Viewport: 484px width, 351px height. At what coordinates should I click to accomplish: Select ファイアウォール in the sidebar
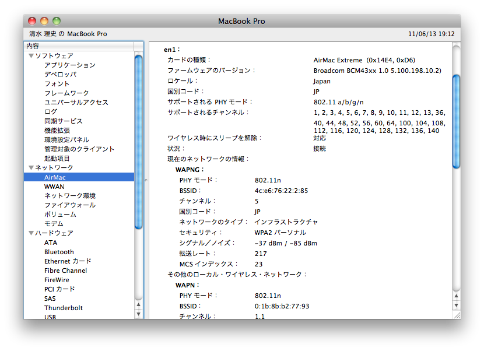[x=70, y=205]
